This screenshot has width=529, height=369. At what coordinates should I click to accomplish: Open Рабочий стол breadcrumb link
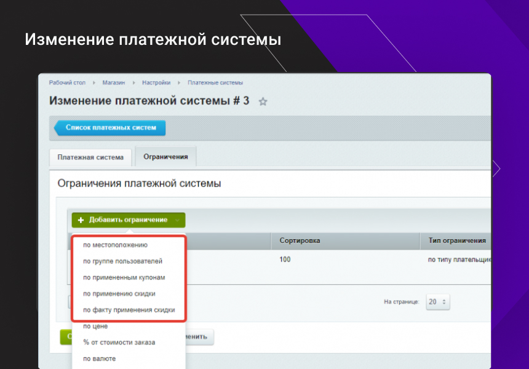(x=67, y=82)
